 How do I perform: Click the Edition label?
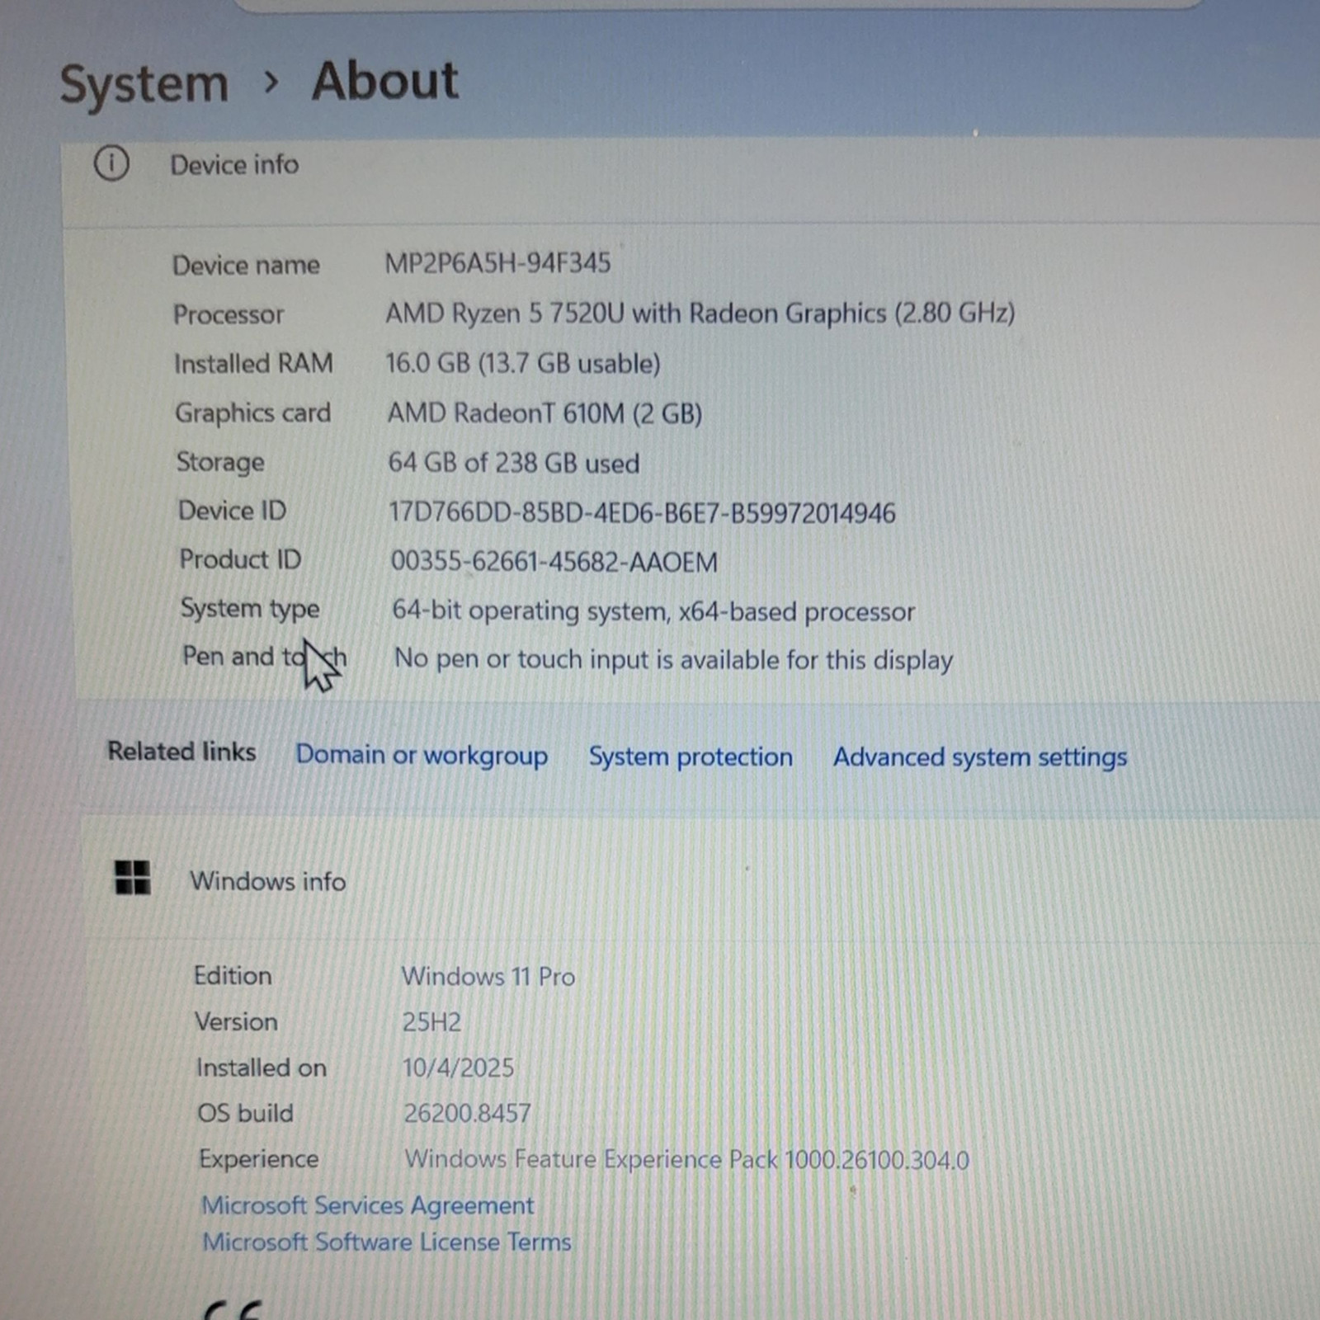click(x=233, y=975)
